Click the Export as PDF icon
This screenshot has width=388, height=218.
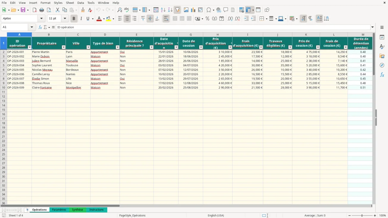[x=35, y=10]
